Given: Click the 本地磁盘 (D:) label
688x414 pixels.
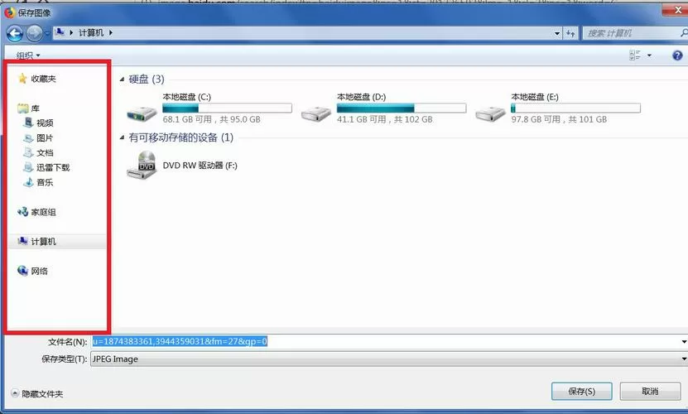Looking at the screenshot, I should (x=362, y=97).
